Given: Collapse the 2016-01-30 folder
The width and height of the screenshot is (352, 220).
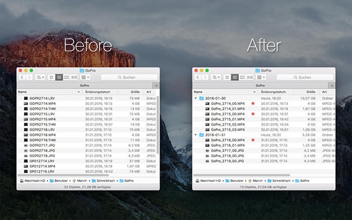Looking at the screenshot, I should 196,99.
